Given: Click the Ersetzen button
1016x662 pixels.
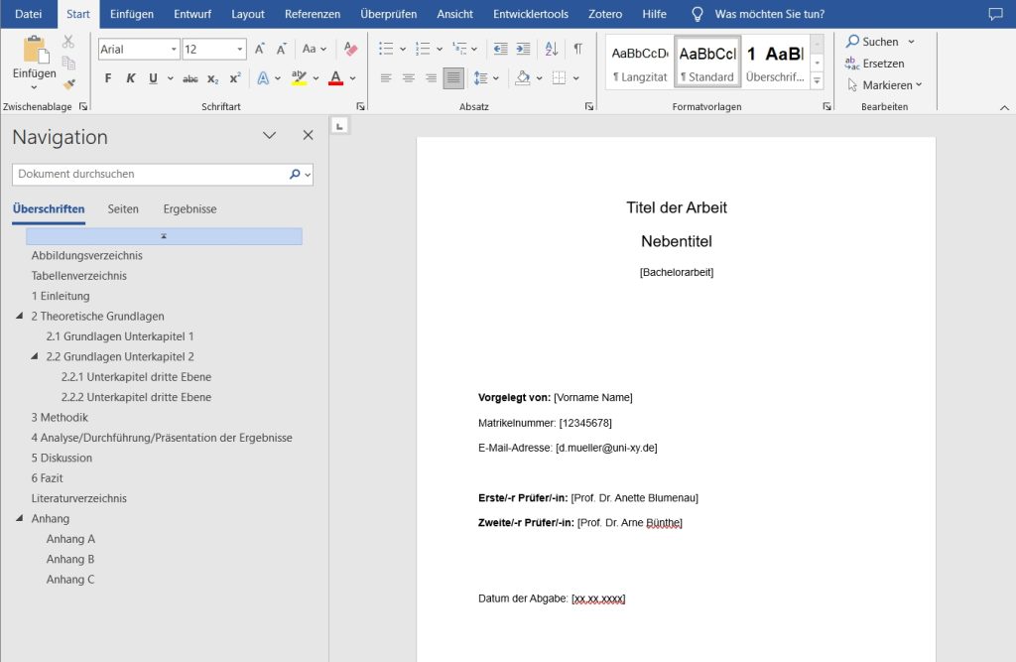Looking at the screenshot, I should (x=874, y=64).
